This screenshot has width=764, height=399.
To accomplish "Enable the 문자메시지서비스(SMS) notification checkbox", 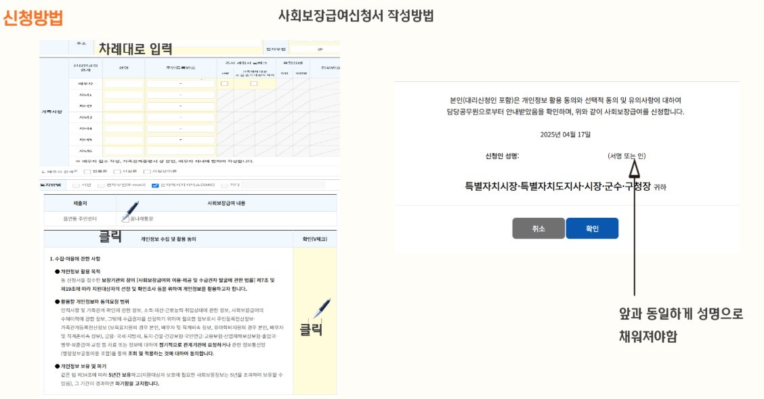I will pos(154,185).
